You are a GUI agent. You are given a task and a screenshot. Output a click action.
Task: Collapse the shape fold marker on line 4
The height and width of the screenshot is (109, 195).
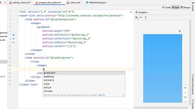pos(18,23)
